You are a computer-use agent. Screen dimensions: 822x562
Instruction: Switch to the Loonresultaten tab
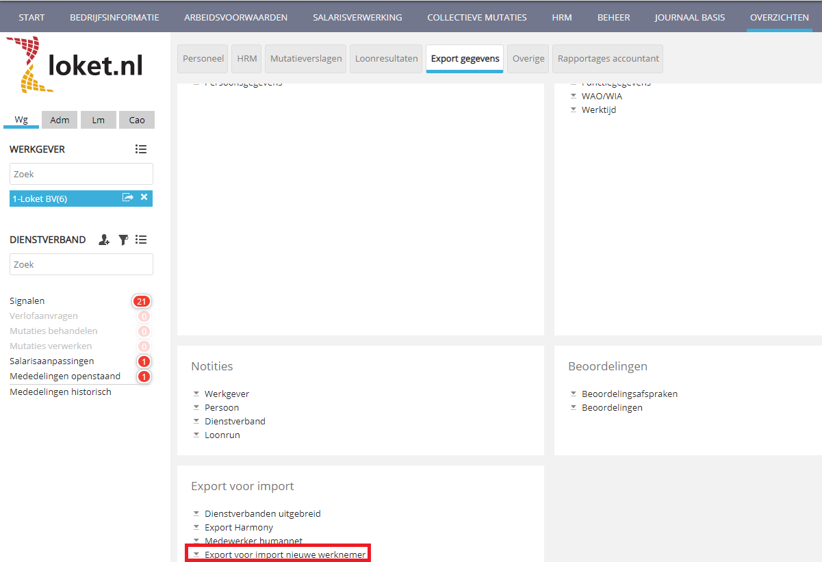pos(386,59)
